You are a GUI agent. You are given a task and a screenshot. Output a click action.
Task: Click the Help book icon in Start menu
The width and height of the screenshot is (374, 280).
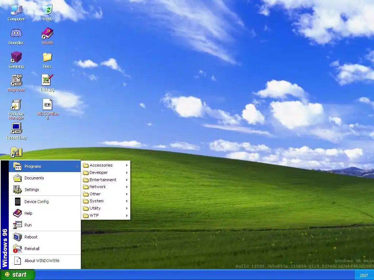tap(18, 213)
